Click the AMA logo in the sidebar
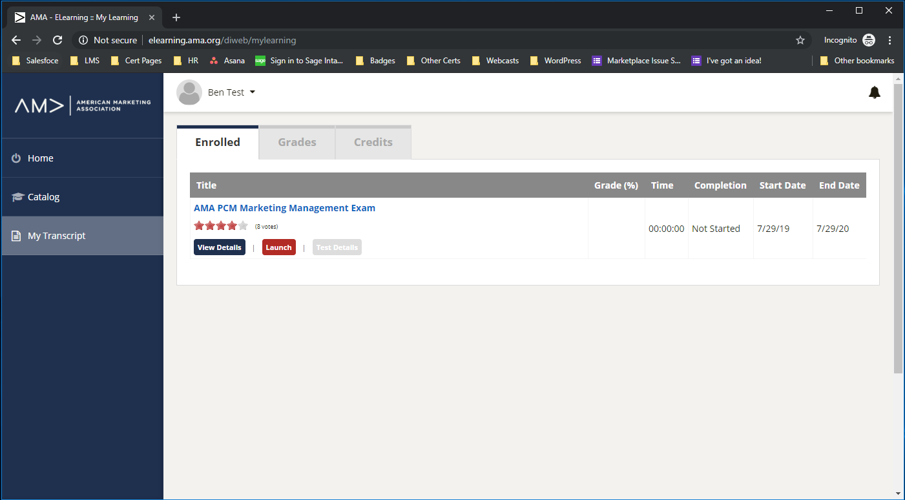Viewport: 905px width, 500px height. coord(82,105)
